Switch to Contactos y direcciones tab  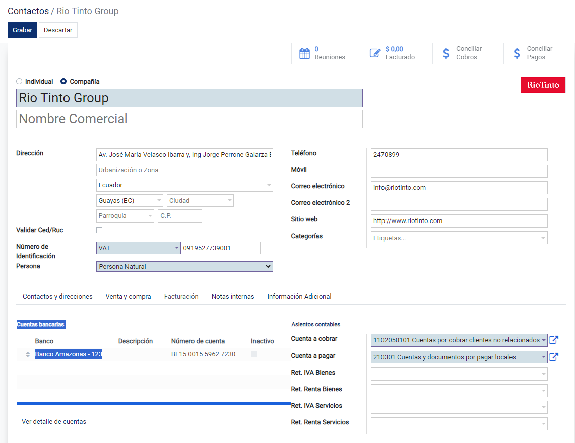click(x=57, y=296)
